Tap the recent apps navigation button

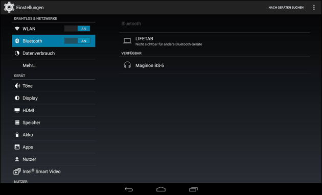(x=193, y=189)
